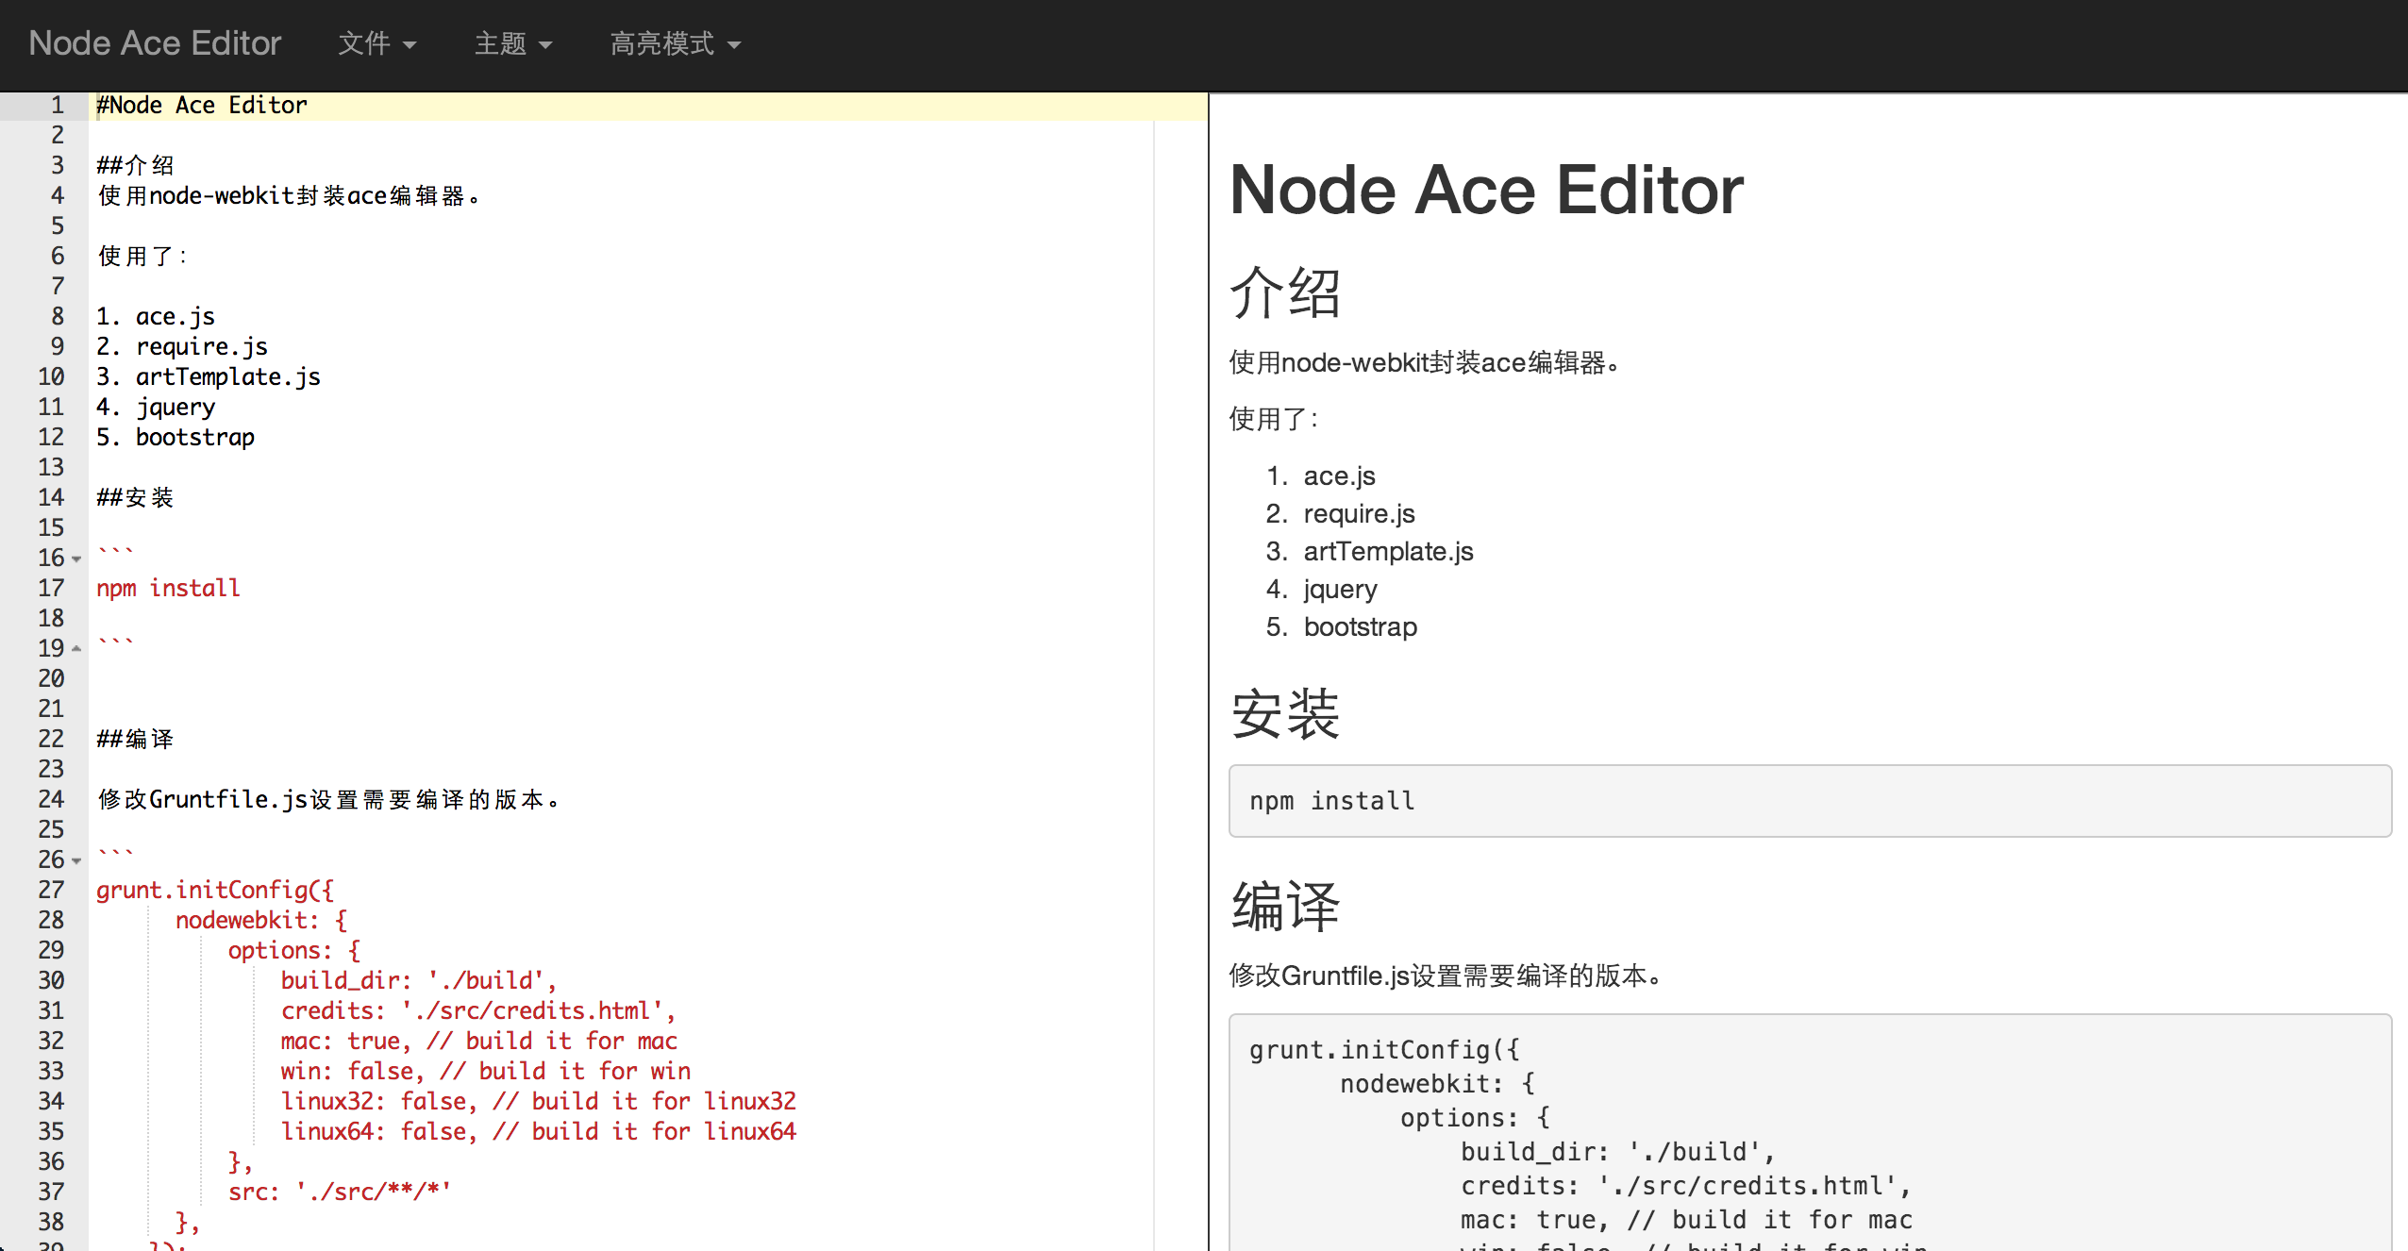Click '5. bootstrap' line in editor
The width and height of the screenshot is (2408, 1251).
[x=176, y=438]
